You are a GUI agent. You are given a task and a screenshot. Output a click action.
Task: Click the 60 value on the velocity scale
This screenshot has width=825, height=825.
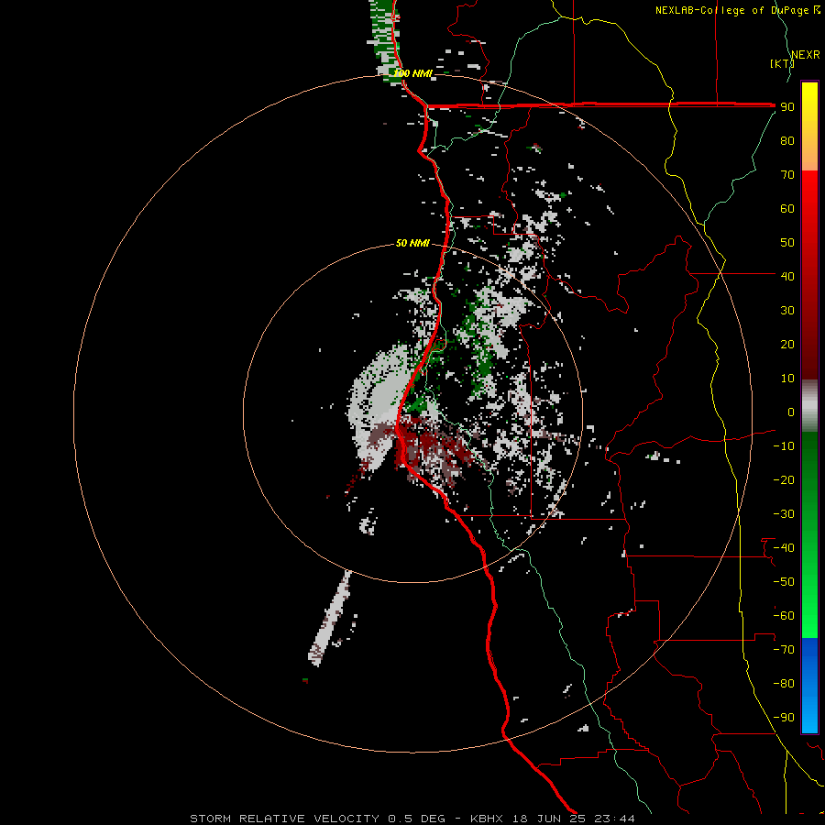coord(787,208)
